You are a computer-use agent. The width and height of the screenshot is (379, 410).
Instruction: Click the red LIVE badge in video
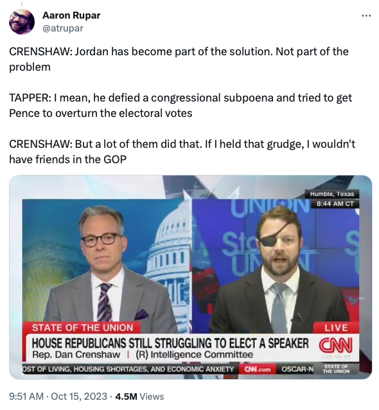336,328
